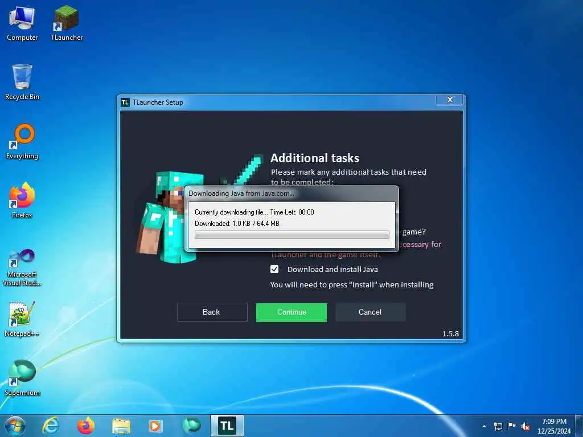Open the Computer desktop icon
The height and width of the screenshot is (437, 583).
[22, 23]
